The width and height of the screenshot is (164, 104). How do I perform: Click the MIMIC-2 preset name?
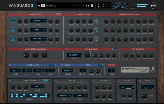(x=51, y=5)
